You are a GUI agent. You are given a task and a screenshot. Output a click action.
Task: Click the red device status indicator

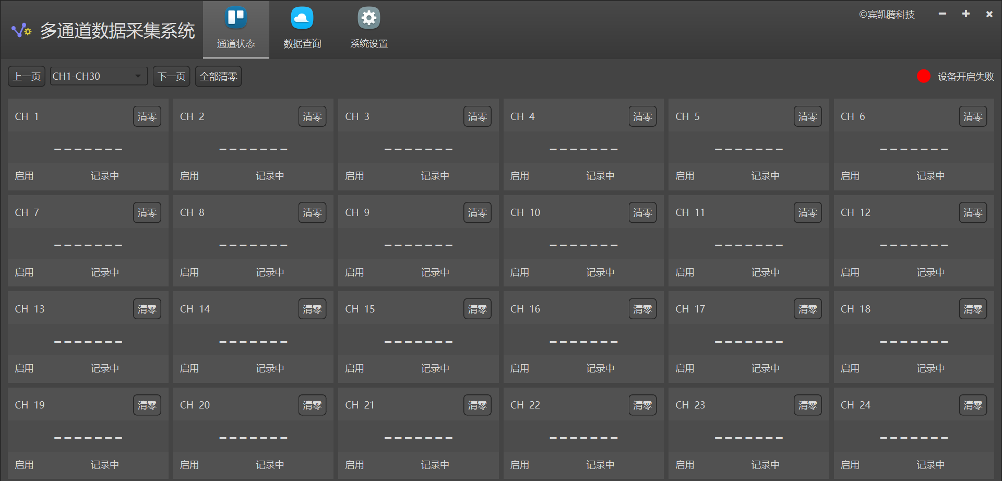[924, 76]
